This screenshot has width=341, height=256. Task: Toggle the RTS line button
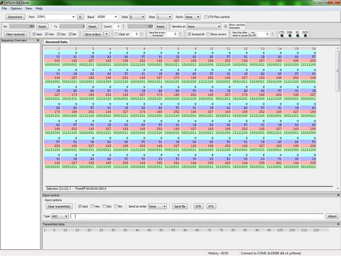211,206
